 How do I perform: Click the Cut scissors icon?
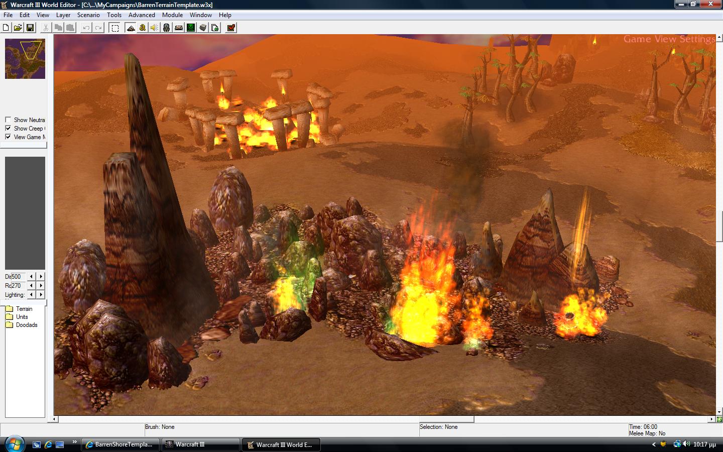[x=46, y=28]
